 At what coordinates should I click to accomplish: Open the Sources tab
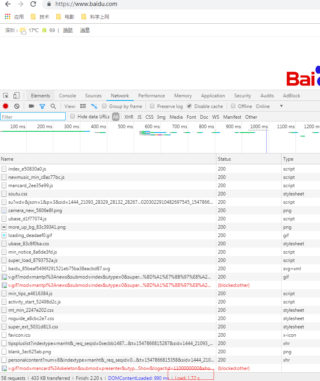(x=93, y=96)
